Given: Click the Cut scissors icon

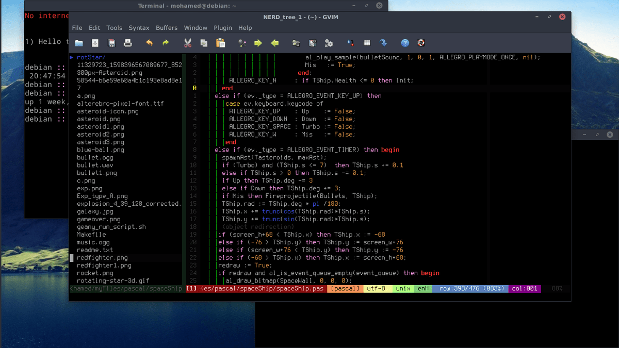Looking at the screenshot, I should tap(188, 43).
